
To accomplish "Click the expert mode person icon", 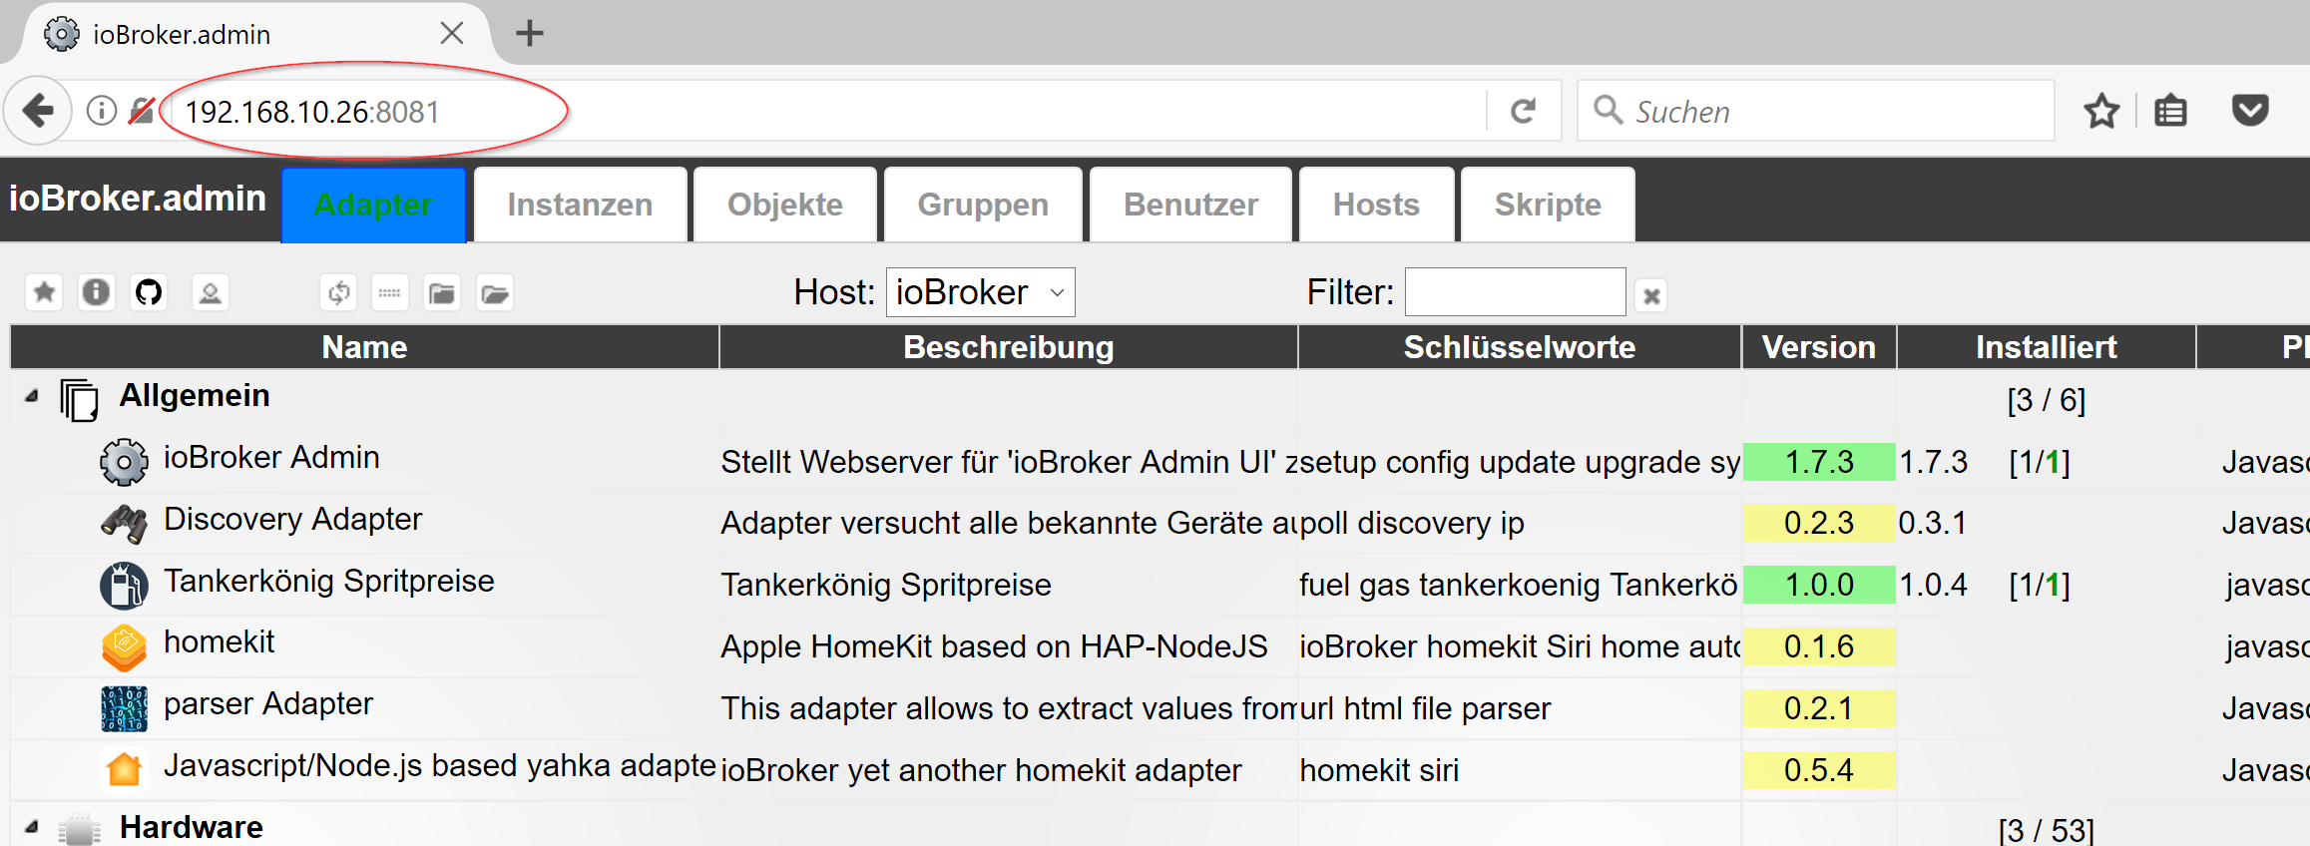I will pyautogui.click(x=210, y=293).
